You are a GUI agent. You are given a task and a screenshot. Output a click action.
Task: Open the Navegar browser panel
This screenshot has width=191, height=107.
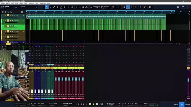click(x=188, y=105)
